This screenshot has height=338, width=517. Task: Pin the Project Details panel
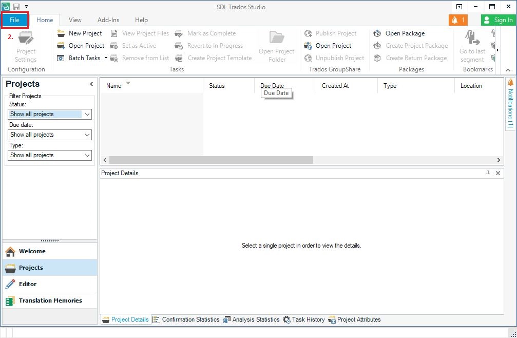coord(488,173)
